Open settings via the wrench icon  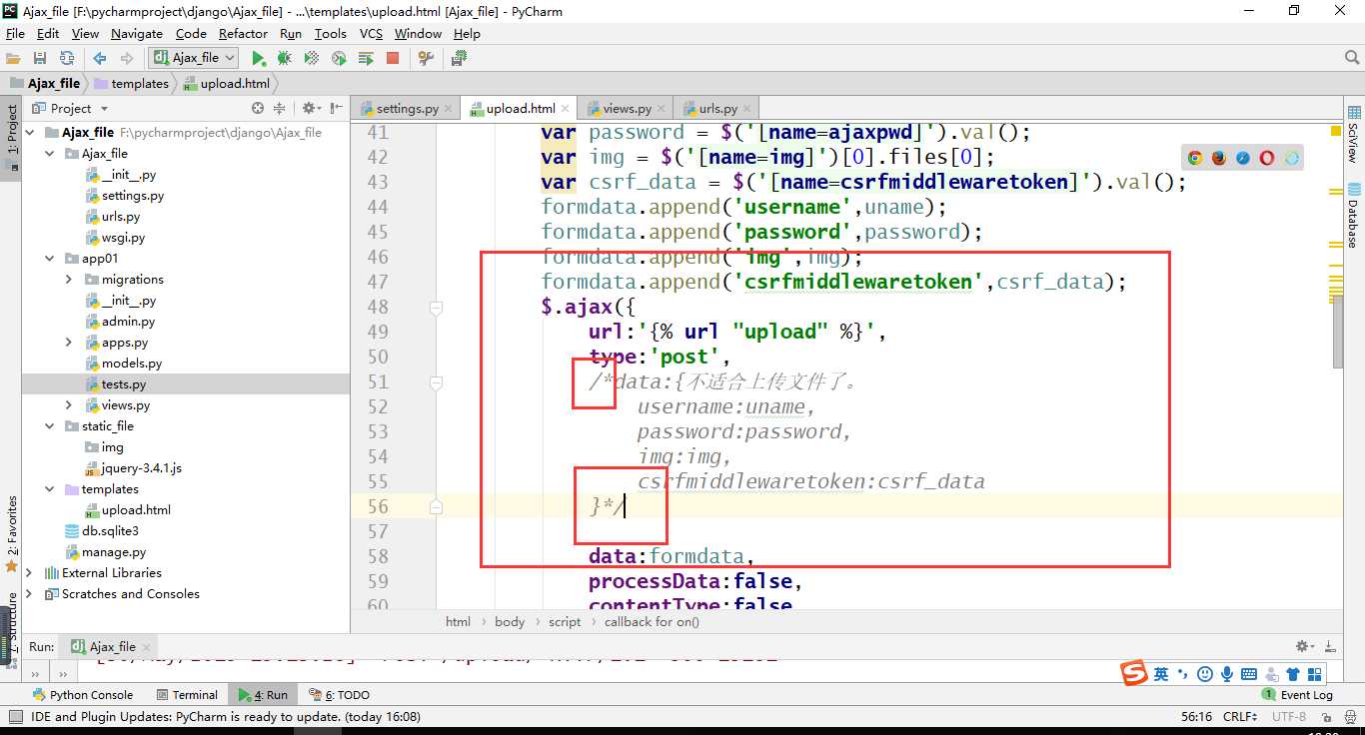pos(427,58)
